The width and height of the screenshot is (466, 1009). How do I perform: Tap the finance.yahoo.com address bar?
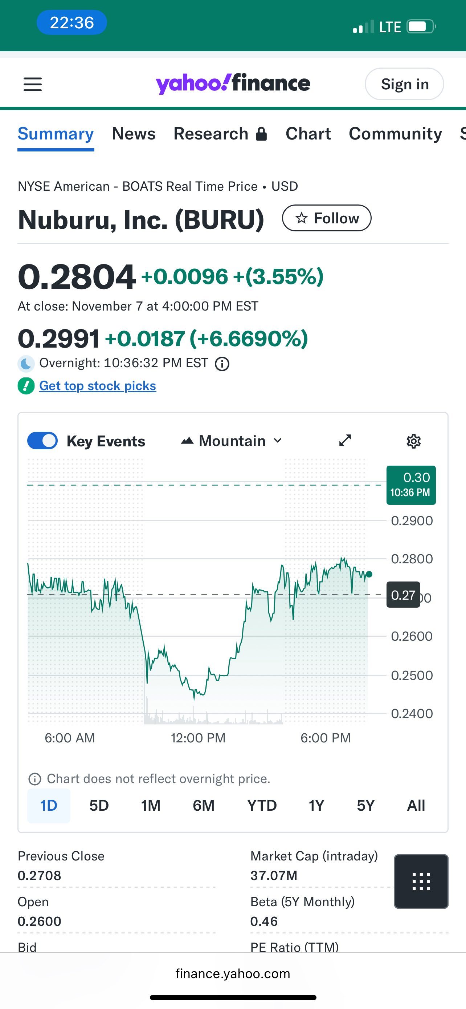click(233, 973)
